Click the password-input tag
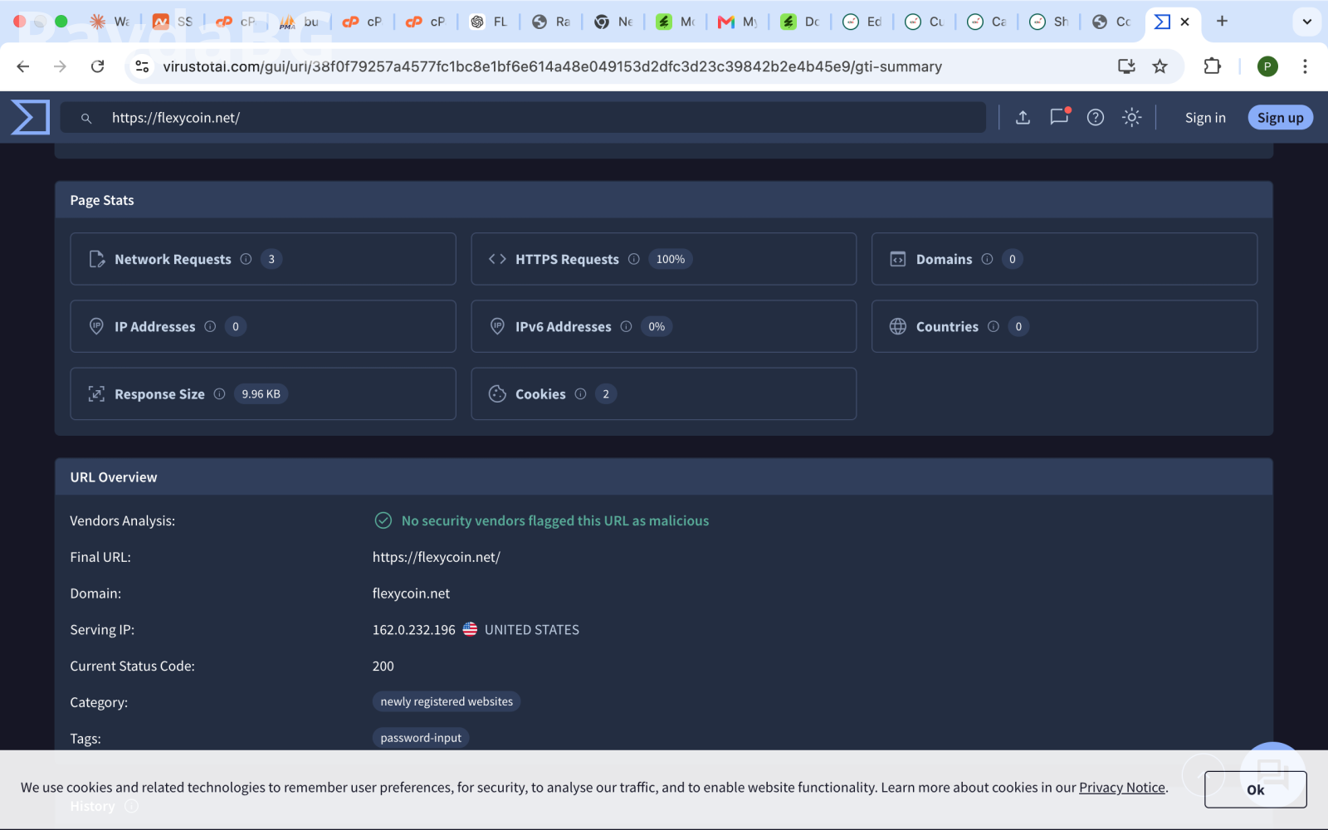 (x=421, y=738)
